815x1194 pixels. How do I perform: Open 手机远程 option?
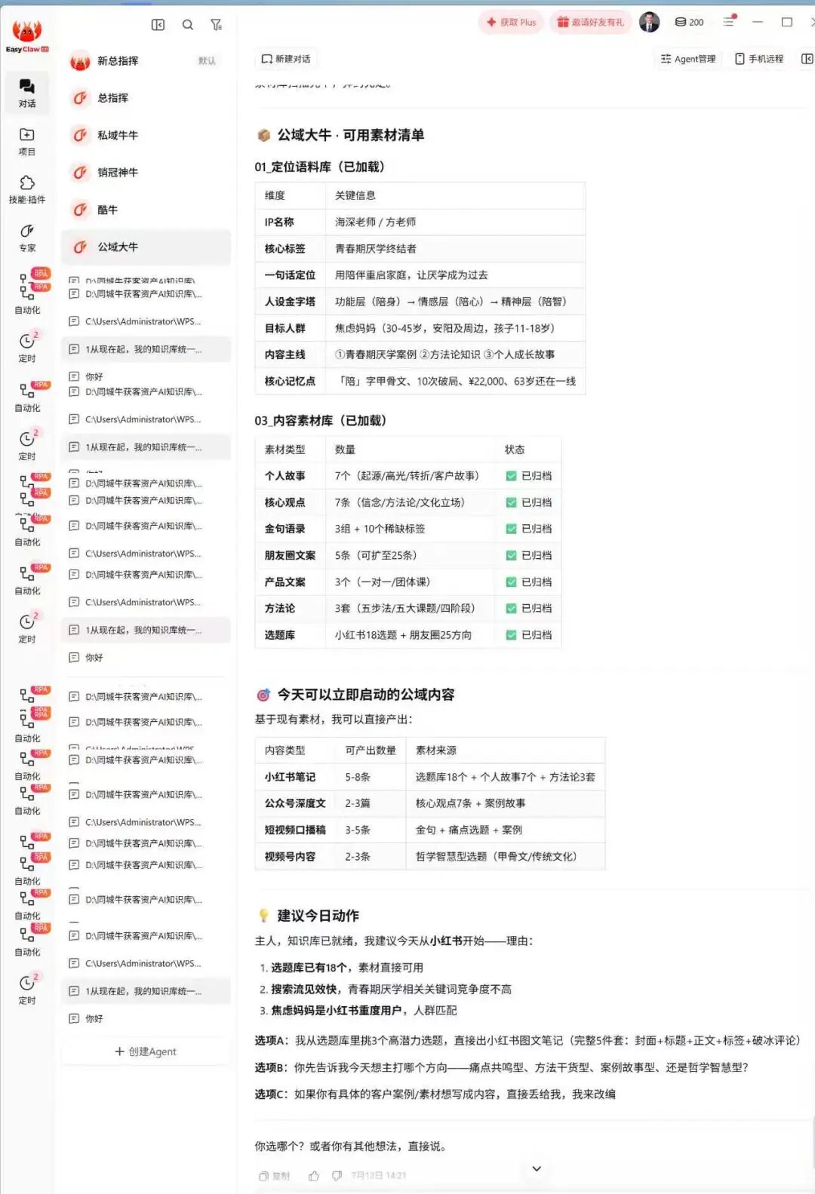tap(759, 59)
